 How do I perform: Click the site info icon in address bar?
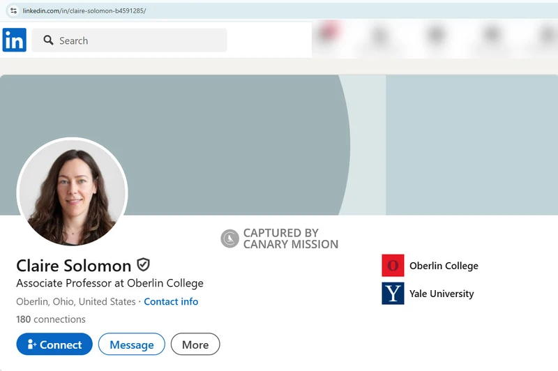(x=13, y=10)
